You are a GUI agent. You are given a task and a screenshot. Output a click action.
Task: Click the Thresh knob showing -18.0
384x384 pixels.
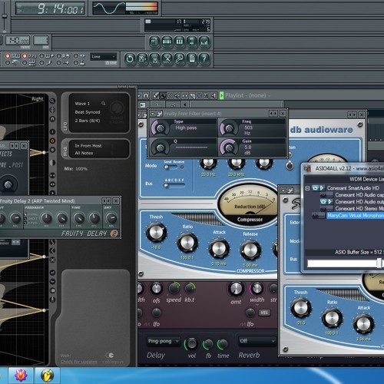point(156,232)
